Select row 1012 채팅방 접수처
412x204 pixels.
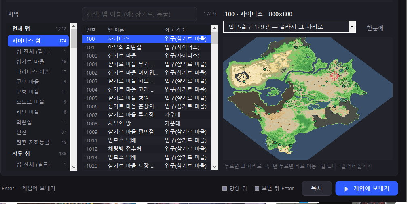pyautogui.click(x=147, y=149)
